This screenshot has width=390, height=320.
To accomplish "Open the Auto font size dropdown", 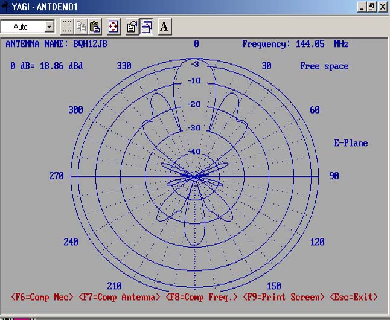I will point(50,27).
